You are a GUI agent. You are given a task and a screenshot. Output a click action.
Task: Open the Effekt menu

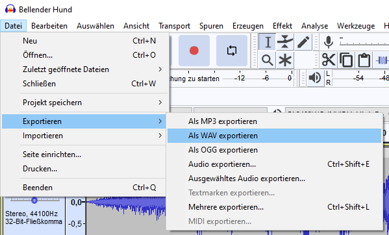(x=282, y=26)
